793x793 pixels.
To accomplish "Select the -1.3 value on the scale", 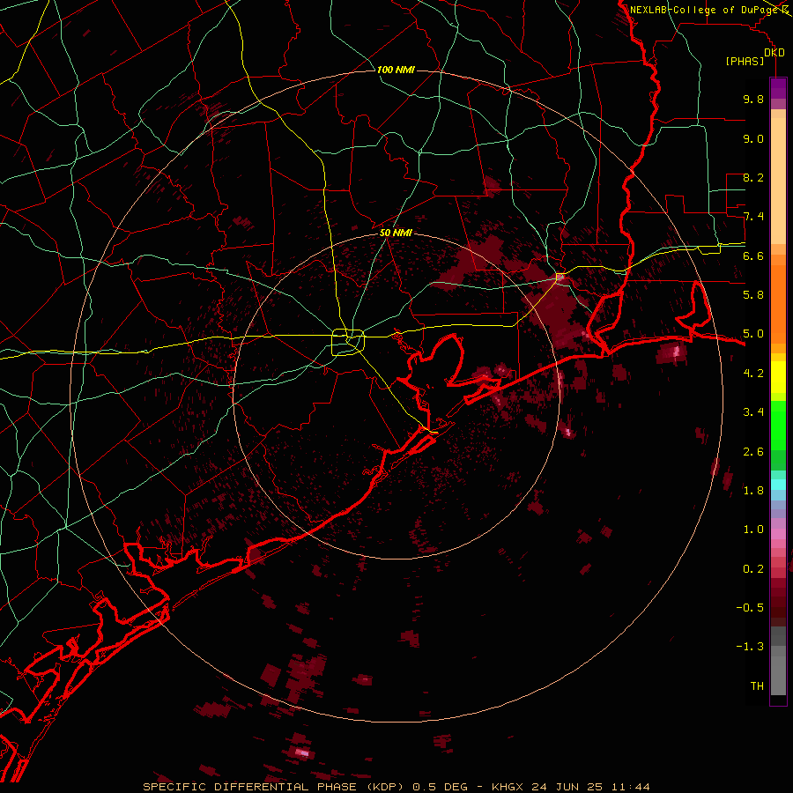I will click(750, 647).
